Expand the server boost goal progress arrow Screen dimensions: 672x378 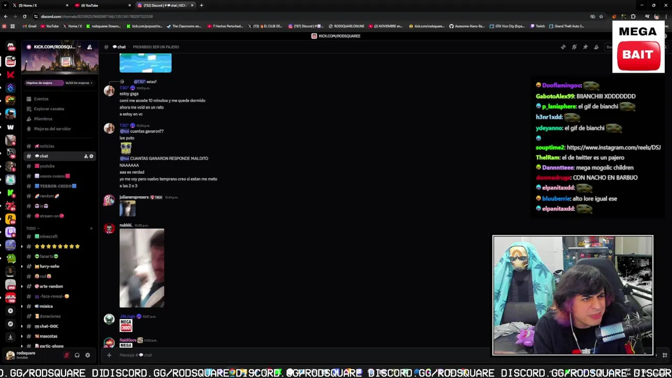coord(91,83)
